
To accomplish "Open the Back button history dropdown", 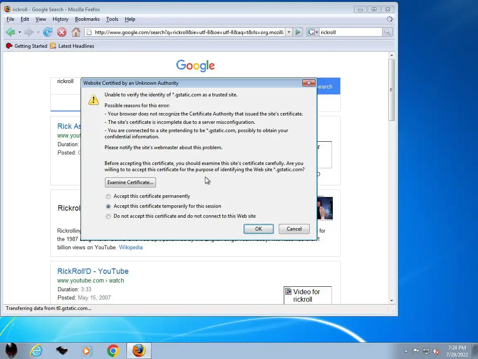I will (x=20, y=32).
